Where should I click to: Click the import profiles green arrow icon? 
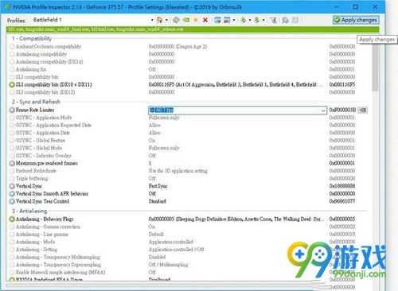click(x=256, y=20)
